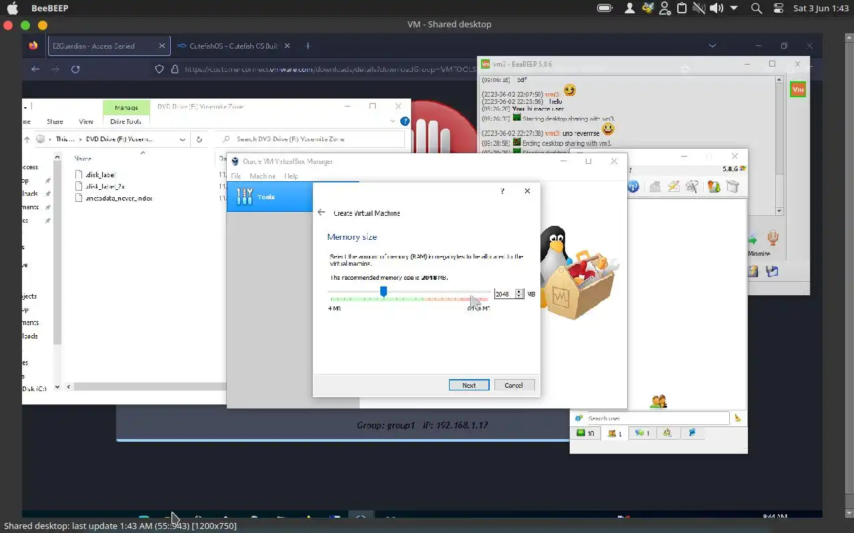Go back in the Firefox browser
Image resolution: width=854 pixels, height=533 pixels.
pos(35,69)
